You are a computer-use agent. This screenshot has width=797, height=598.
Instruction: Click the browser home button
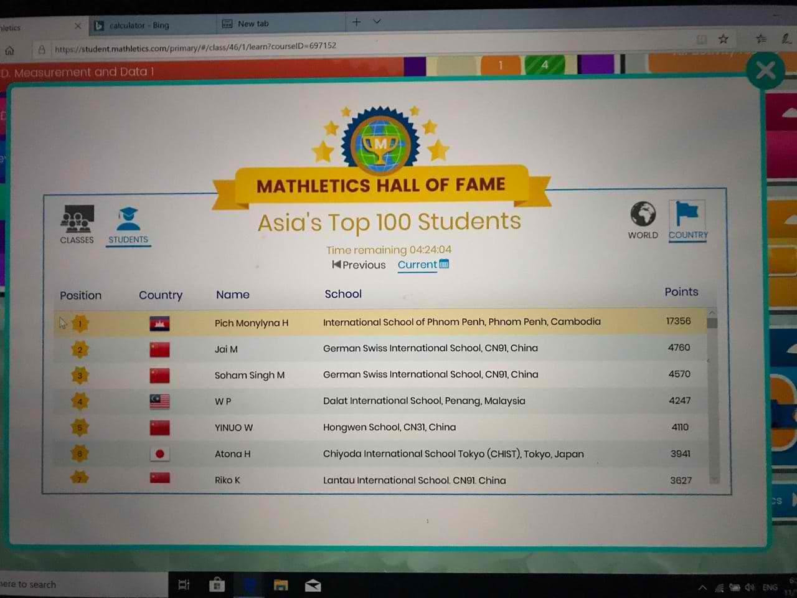coord(9,50)
